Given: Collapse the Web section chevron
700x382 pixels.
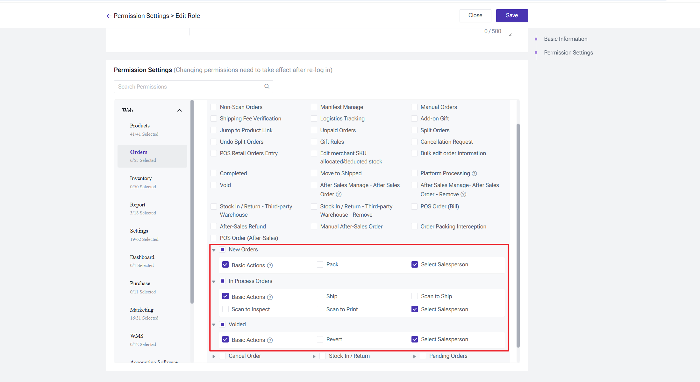Looking at the screenshot, I should tap(179, 110).
